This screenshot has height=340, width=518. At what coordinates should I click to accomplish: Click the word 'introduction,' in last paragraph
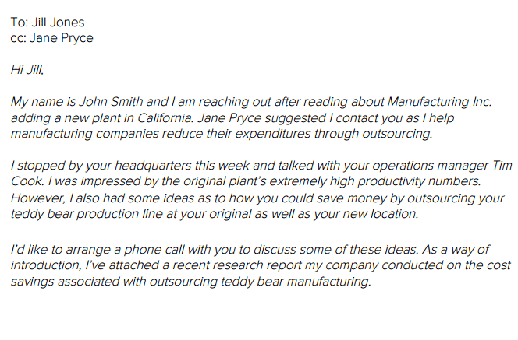point(46,265)
